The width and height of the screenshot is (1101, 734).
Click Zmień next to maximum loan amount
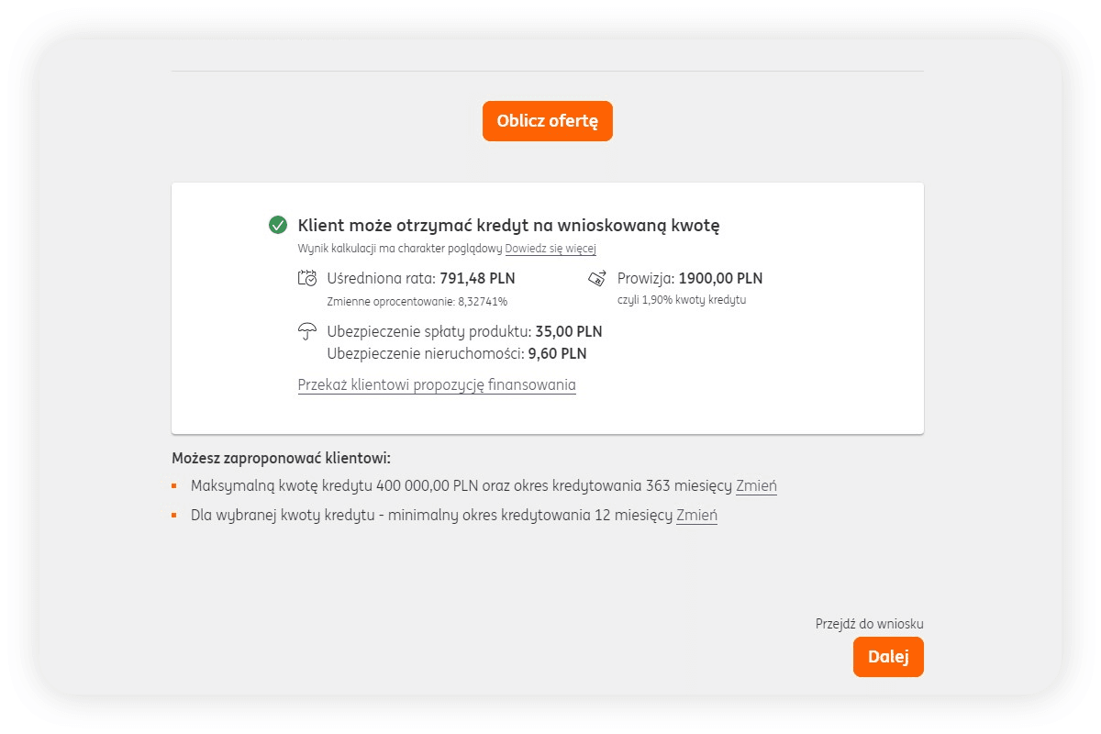point(756,486)
